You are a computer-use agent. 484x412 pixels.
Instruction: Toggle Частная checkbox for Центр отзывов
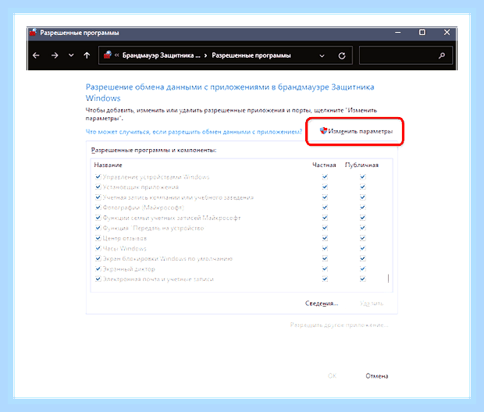[325, 238]
